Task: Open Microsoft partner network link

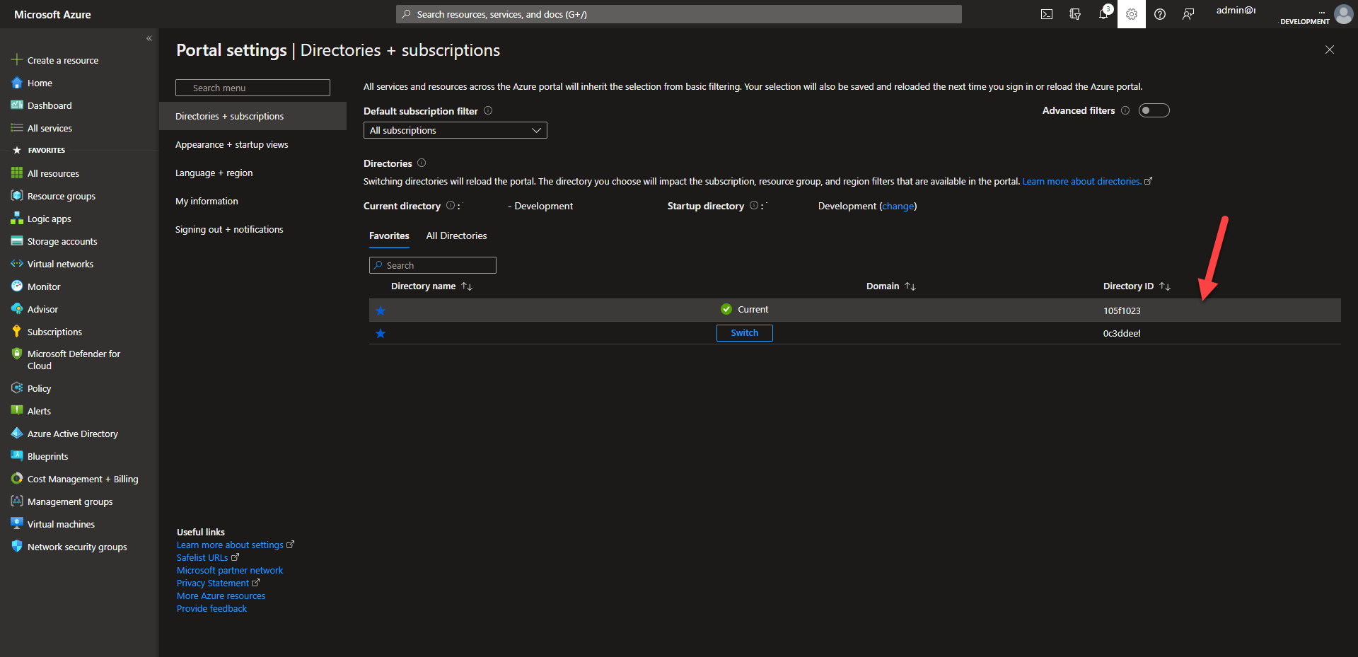Action: [x=230, y=570]
